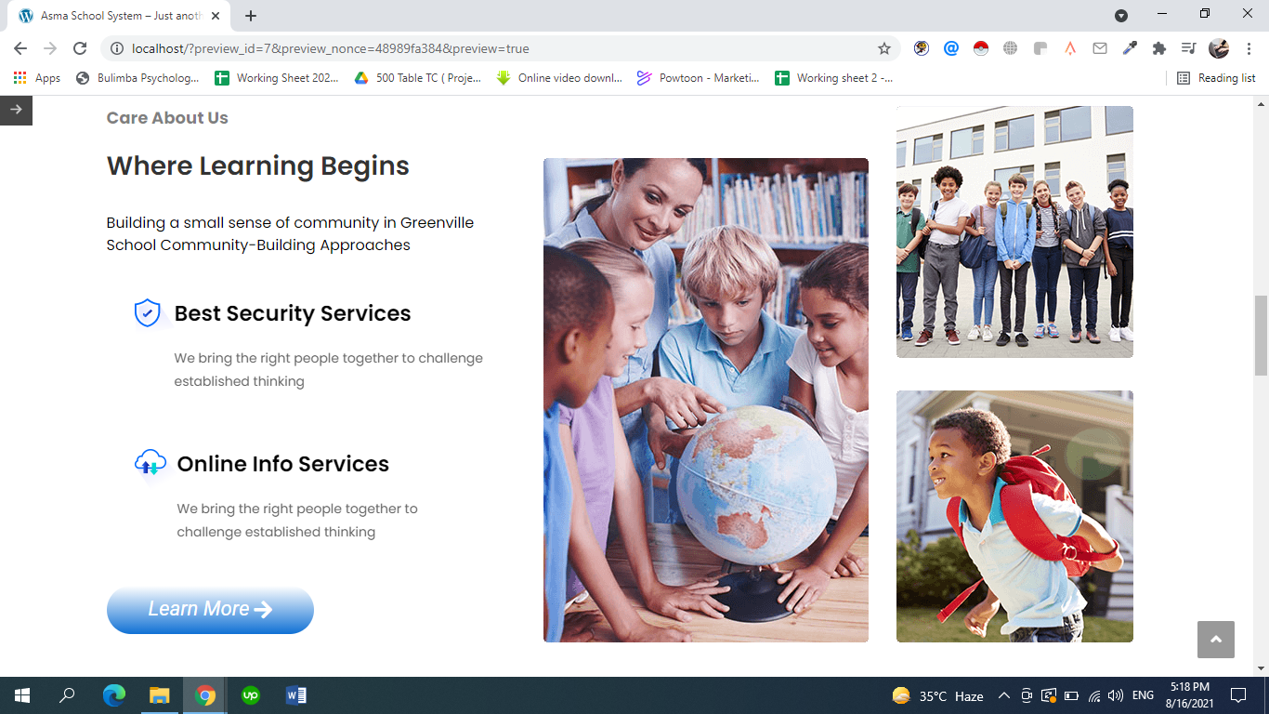Expand the dark side panel arrow toggle
Image resolution: width=1269 pixels, height=714 pixels.
point(16,110)
